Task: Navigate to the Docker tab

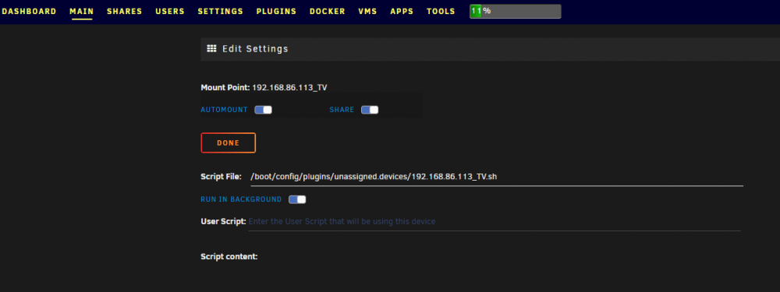Action: coord(328,12)
